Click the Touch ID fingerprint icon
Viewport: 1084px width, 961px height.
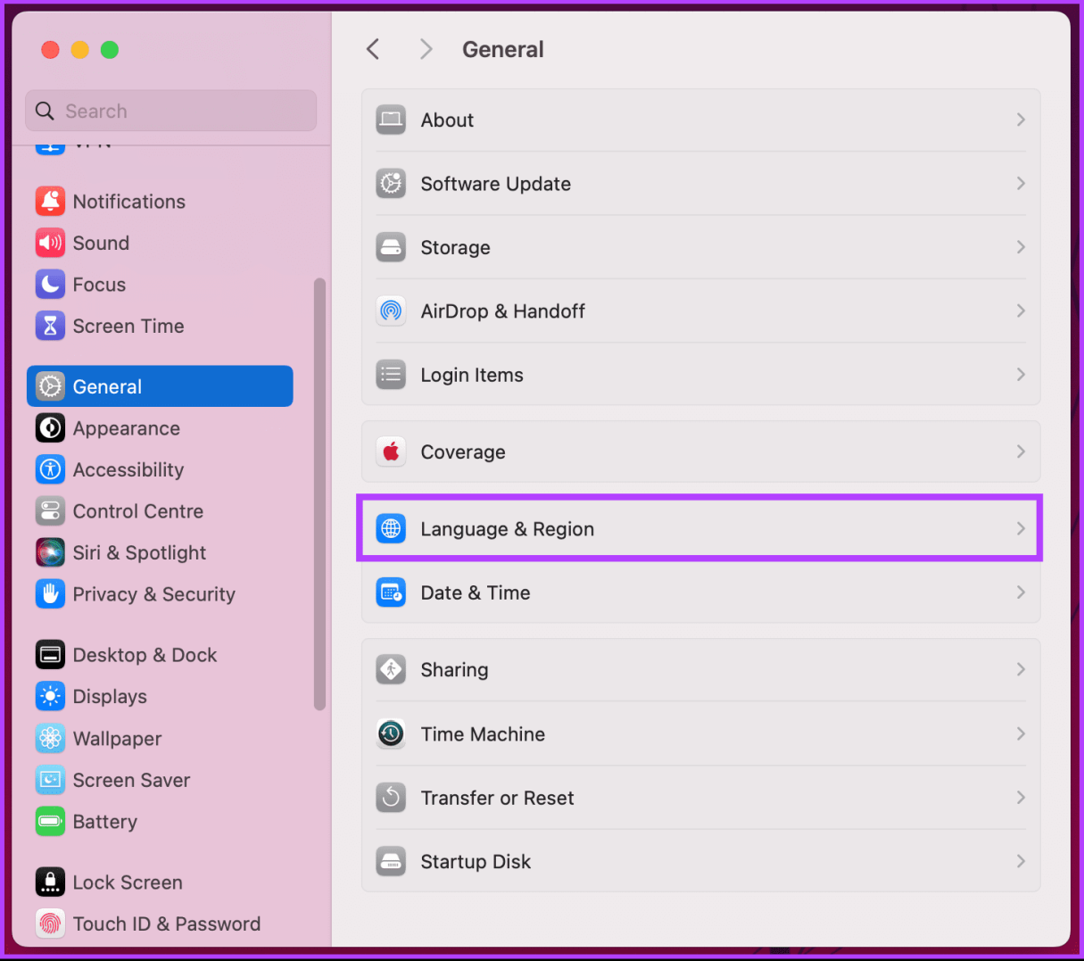point(50,924)
